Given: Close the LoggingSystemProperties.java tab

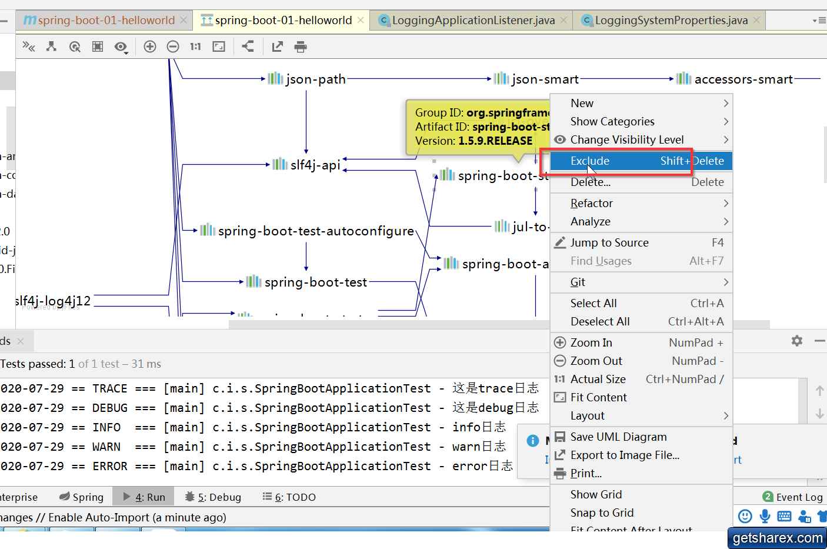Looking at the screenshot, I should click(x=756, y=20).
